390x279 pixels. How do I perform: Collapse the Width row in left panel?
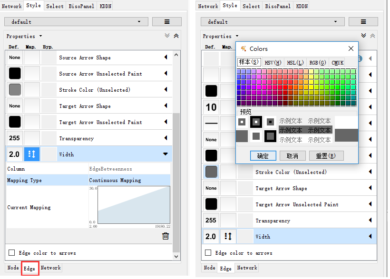(x=166, y=154)
